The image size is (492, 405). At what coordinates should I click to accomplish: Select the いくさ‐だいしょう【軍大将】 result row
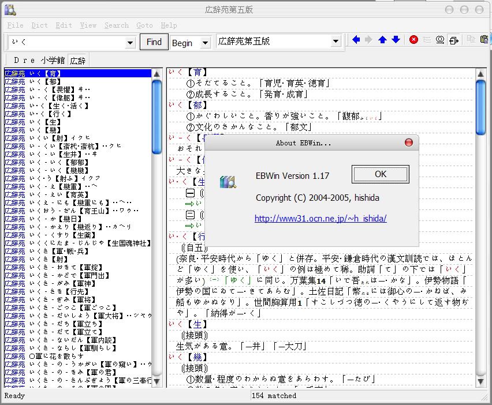point(78,316)
